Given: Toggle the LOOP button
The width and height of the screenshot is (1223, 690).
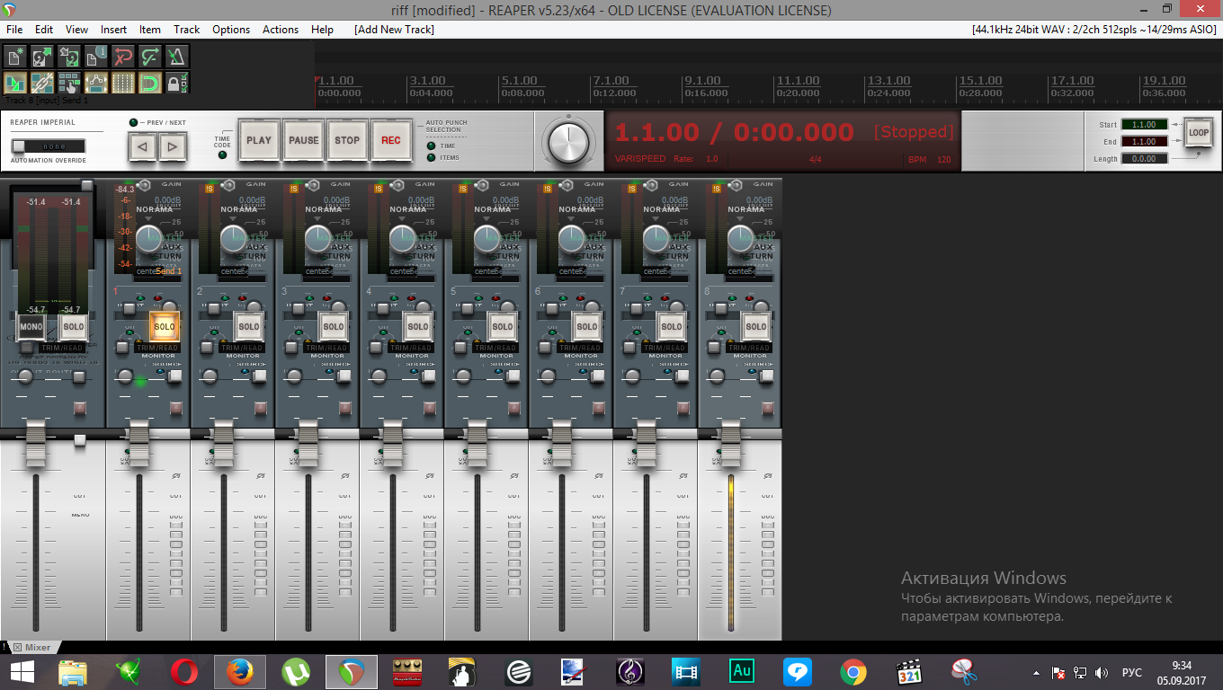Looking at the screenshot, I should click(1198, 132).
